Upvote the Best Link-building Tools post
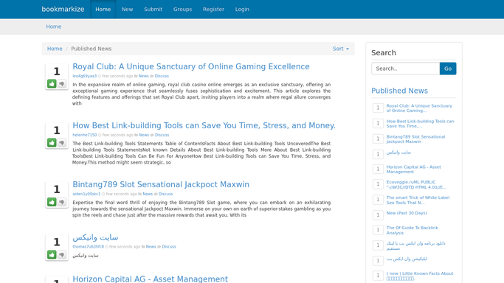Viewport: 504px width, 283px height. pos(52,142)
